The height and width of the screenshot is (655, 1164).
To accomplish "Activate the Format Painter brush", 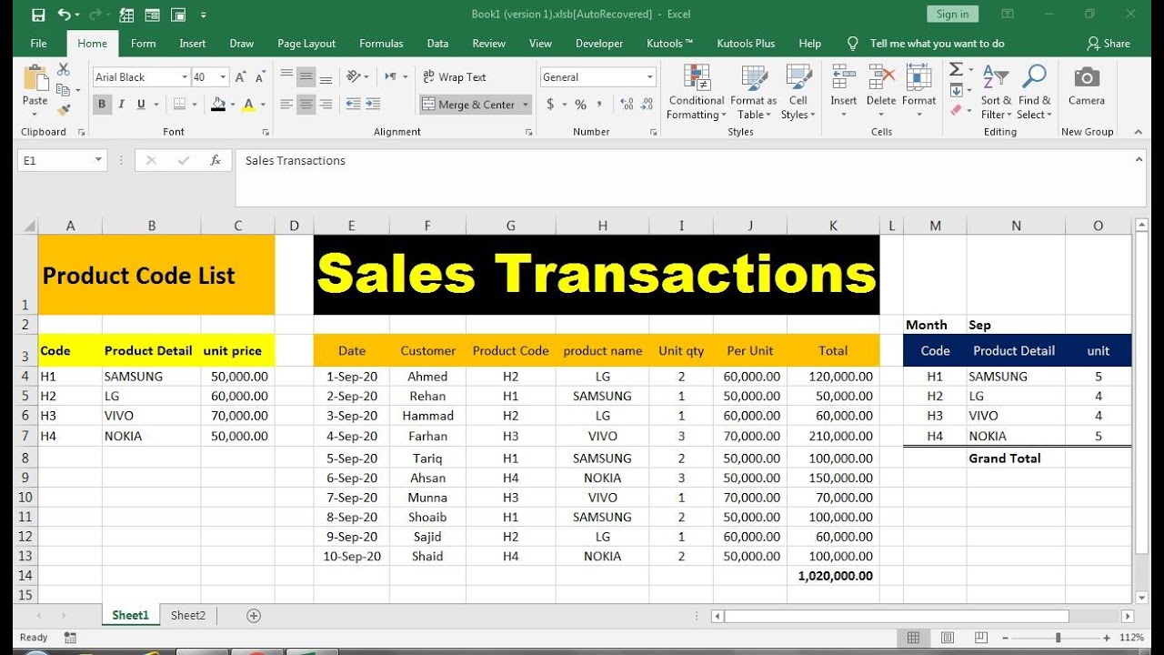I will click(x=63, y=109).
